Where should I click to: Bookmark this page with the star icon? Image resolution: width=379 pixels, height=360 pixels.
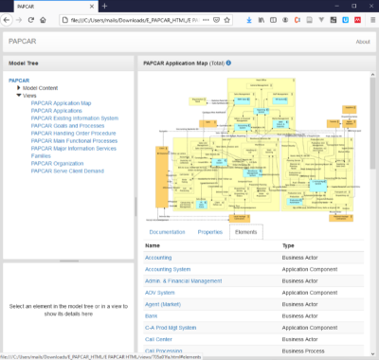(226, 20)
